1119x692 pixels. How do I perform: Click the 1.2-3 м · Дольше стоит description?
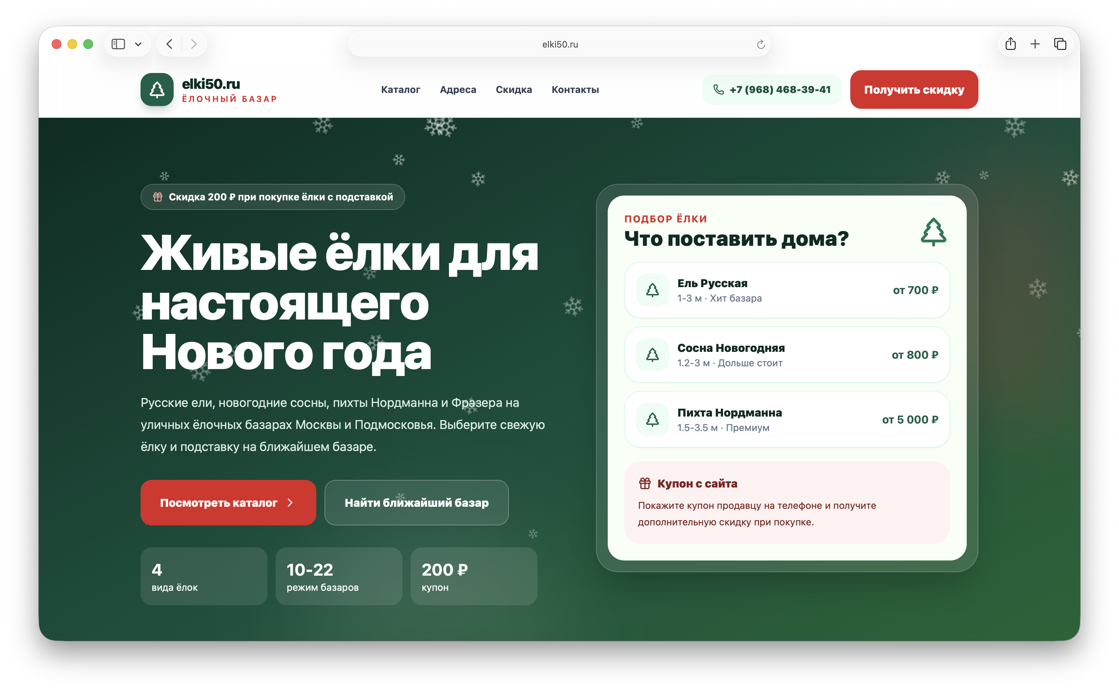coord(730,363)
